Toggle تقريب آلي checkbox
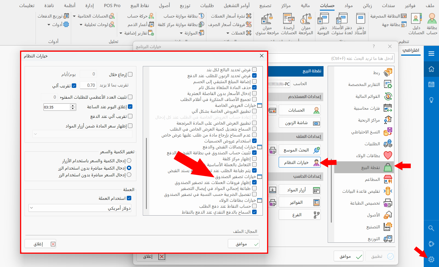This screenshot has width=439, height=267. tap(74, 85)
